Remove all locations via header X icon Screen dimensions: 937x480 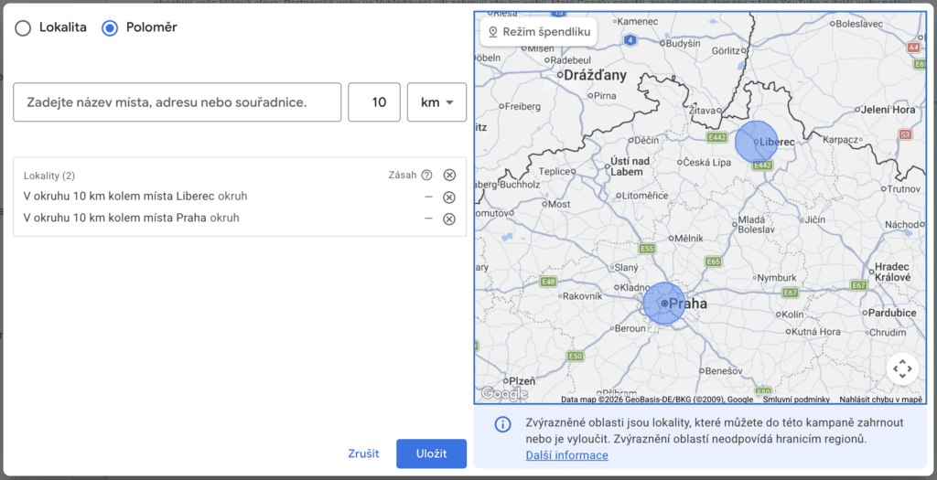click(x=449, y=176)
